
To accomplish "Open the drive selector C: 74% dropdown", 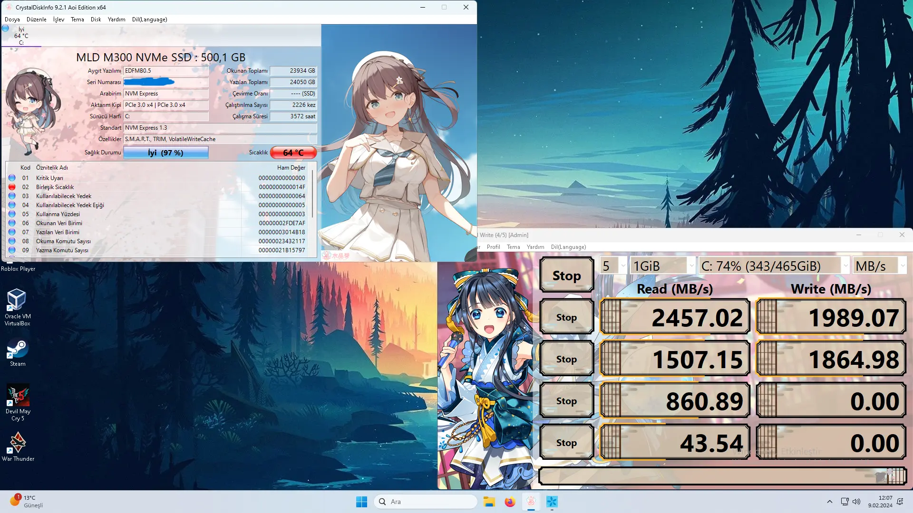I will coord(774,266).
